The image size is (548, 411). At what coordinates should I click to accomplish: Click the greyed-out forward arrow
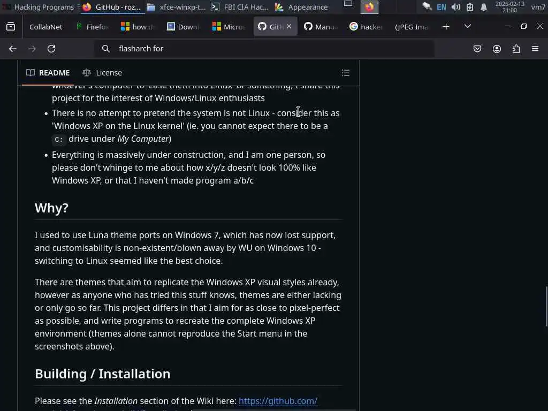pos(32,49)
